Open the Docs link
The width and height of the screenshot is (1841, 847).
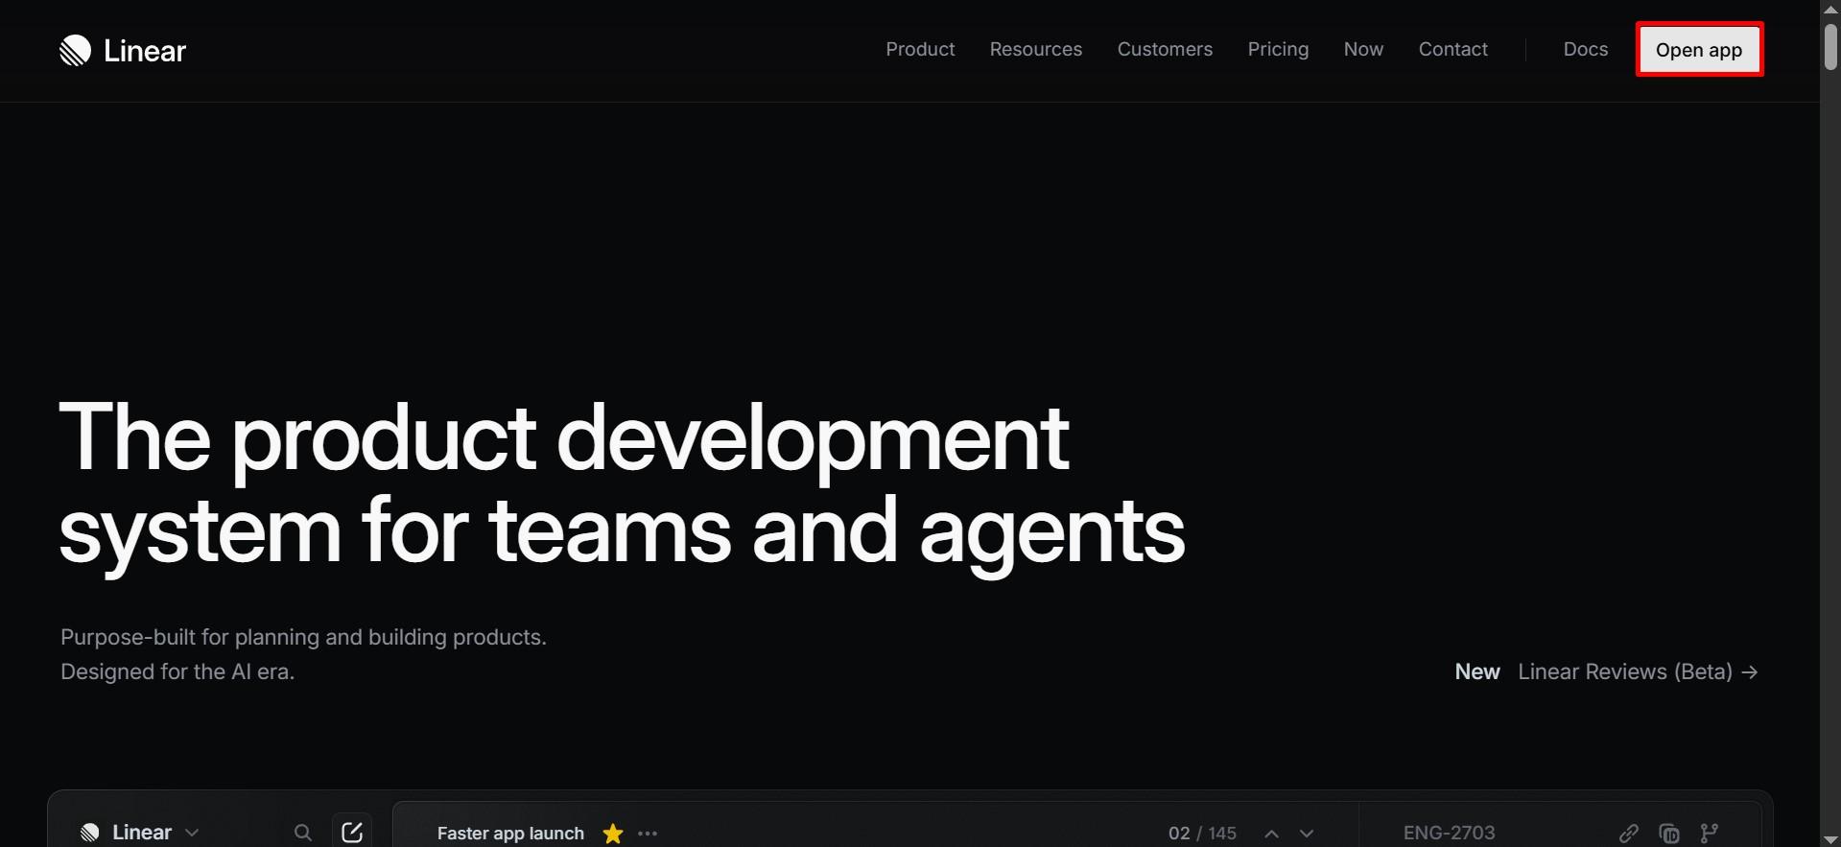pos(1585,50)
